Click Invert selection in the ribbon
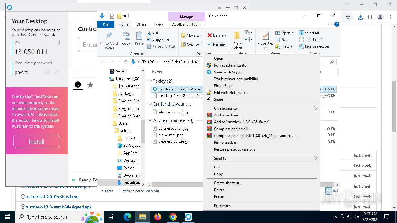Screen dimensions: 397x223 point(314,46)
